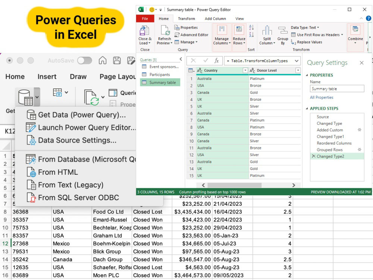The image size is (373, 280).
Task: Click the Refresh Preview icon
Action: [164, 31]
